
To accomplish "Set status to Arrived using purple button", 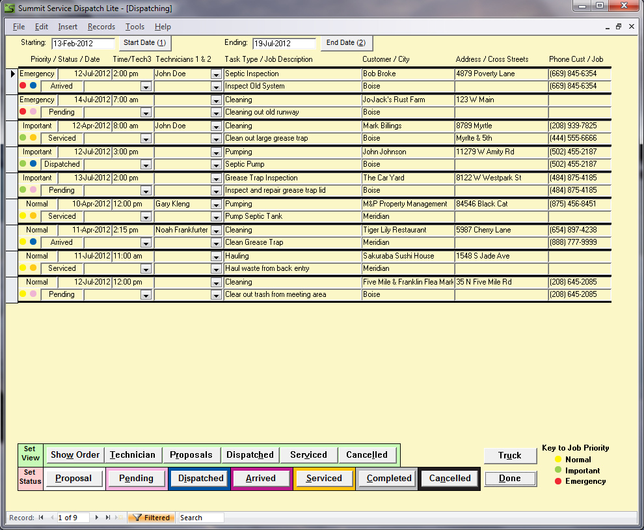I will 260,478.
